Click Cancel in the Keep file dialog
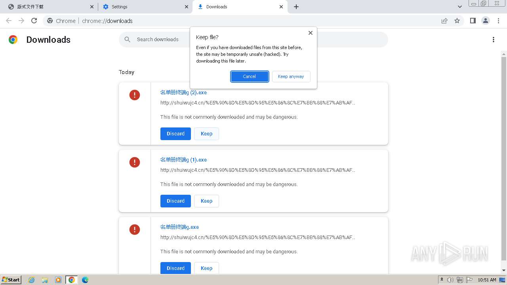The image size is (507, 285). (250, 76)
